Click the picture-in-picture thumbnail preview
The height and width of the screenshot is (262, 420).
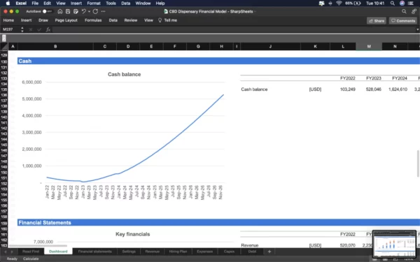pyautogui.click(x=394, y=244)
